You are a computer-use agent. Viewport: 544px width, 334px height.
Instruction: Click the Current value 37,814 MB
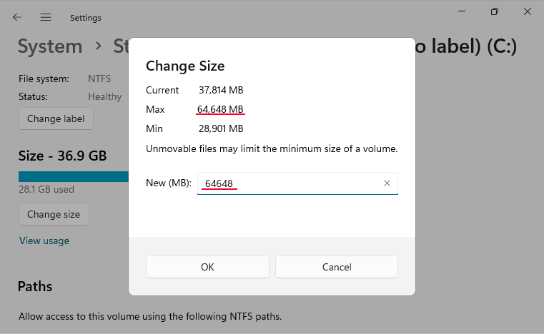221,90
